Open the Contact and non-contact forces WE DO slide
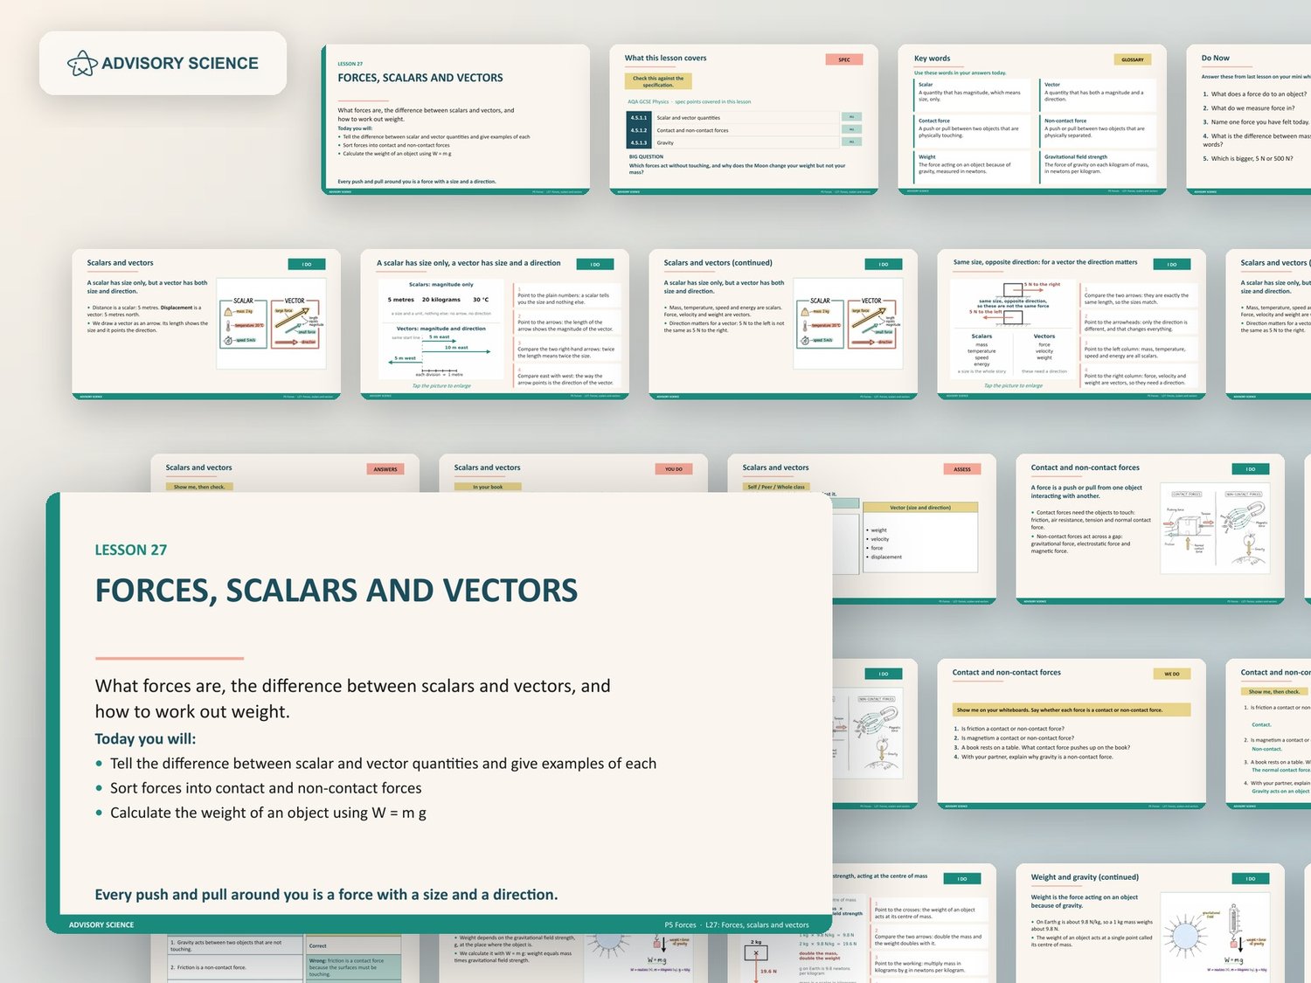The image size is (1311, 983). tap(1072, 734)
